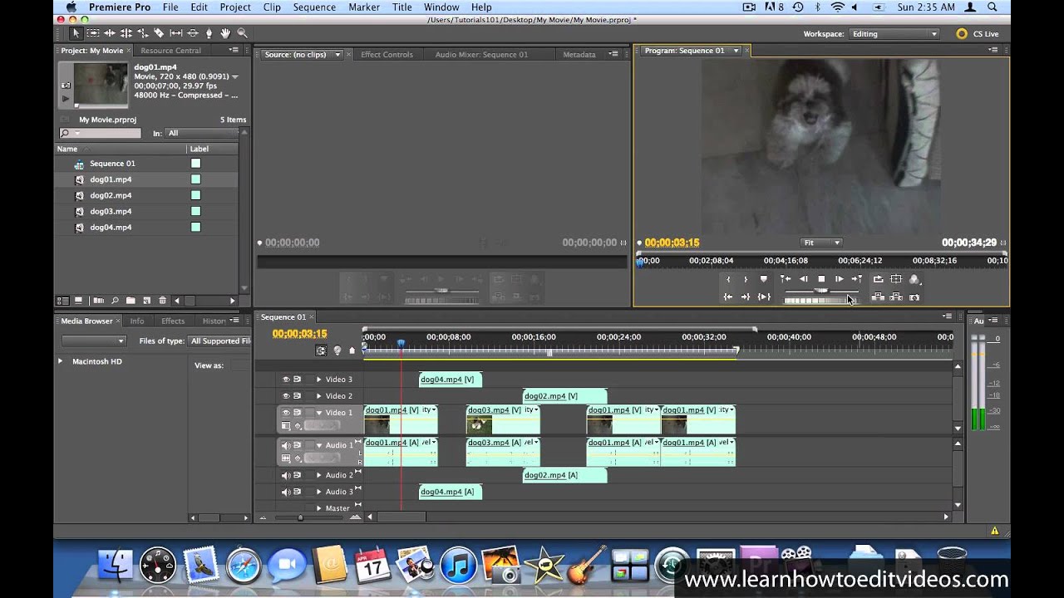Open the Sequence menu

point(314,7)
